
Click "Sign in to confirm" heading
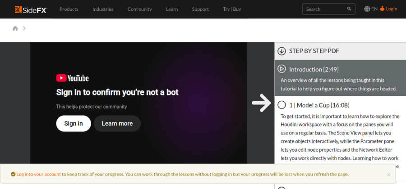click(117, 92)
